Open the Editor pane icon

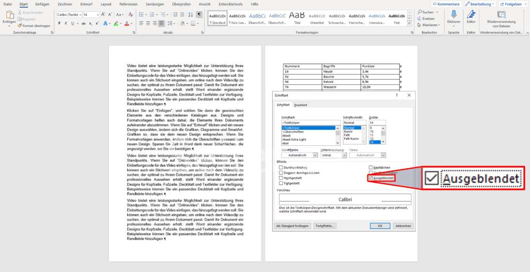[471, 14]
